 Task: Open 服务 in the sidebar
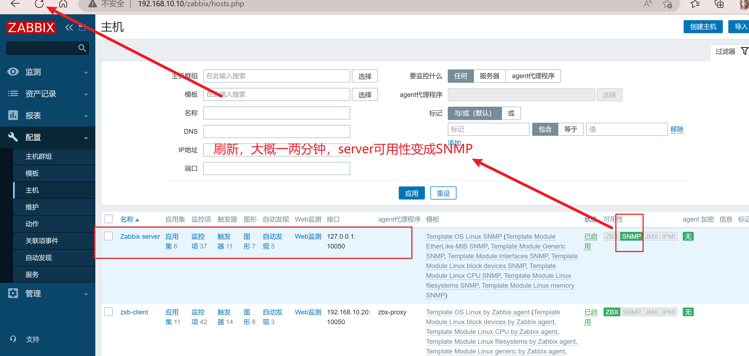point(54,274)
